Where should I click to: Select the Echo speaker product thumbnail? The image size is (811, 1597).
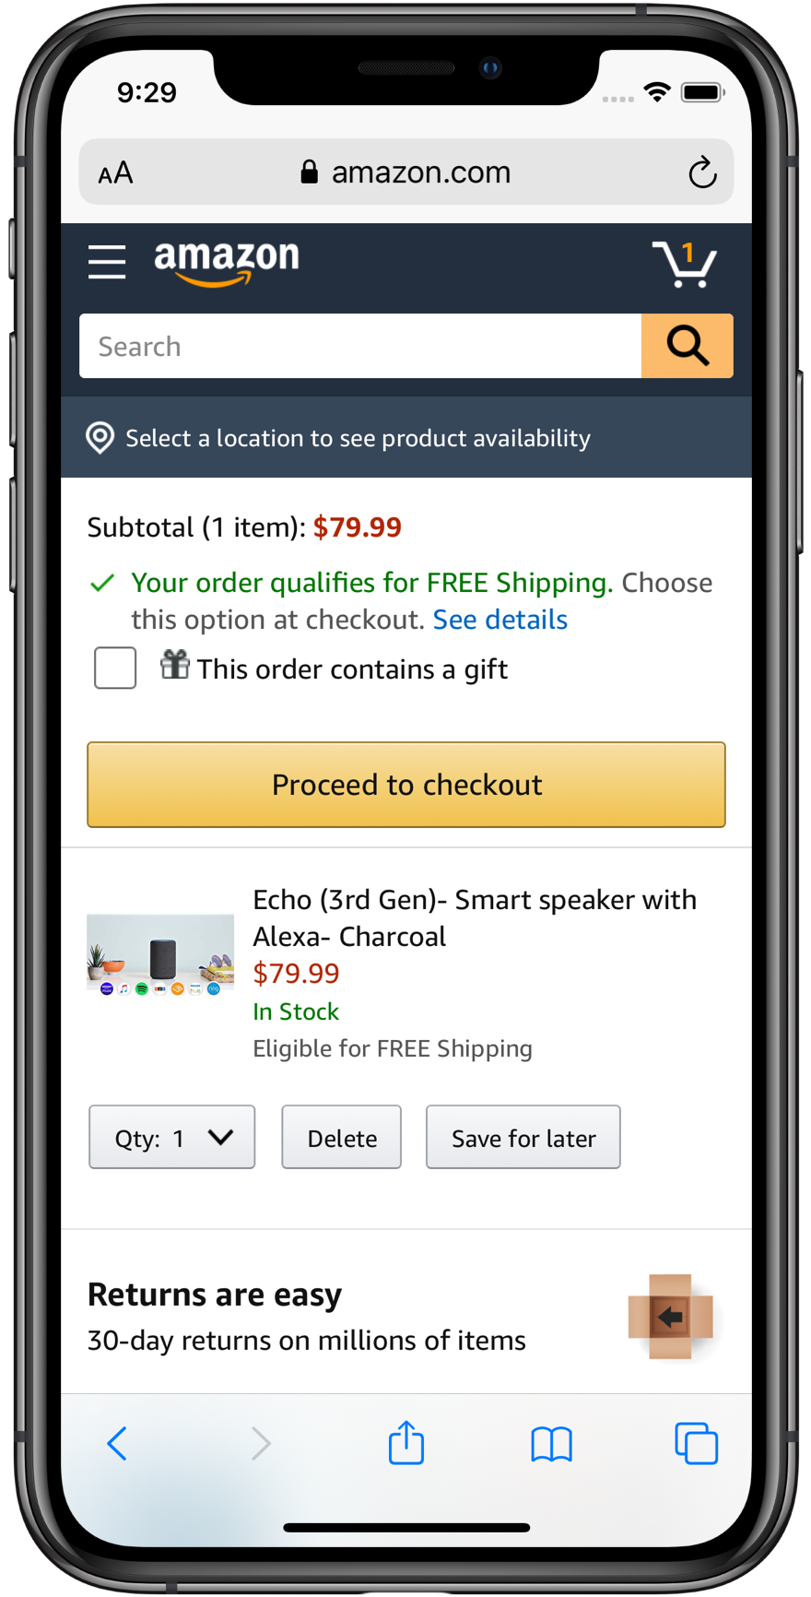(159, 953)
